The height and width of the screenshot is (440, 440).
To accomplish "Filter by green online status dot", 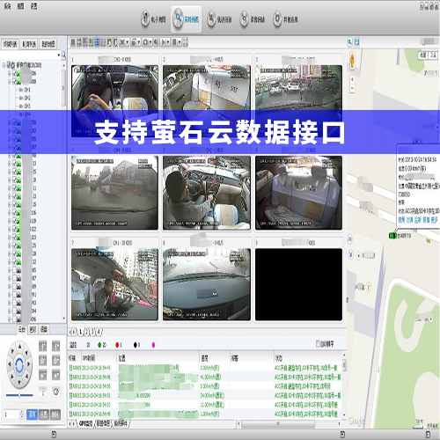I will point(99,345).
